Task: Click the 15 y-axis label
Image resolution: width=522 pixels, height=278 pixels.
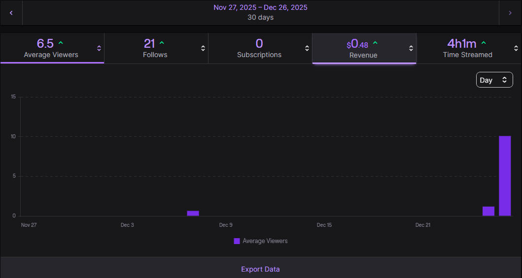Action: click(13, 96)
